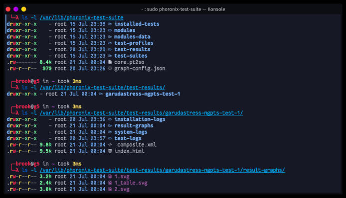Image resolution: width=346 pixels, height=198 pixels.
Task: Click the 23:57 timestamp on test-logs row
Action: [98, 138]
